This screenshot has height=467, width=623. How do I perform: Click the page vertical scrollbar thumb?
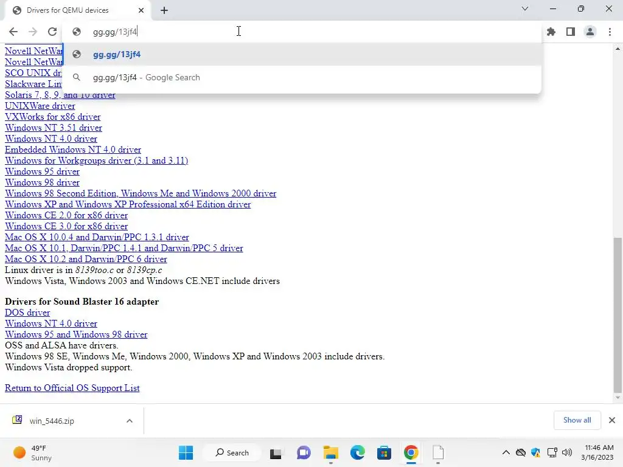(618, 315)
